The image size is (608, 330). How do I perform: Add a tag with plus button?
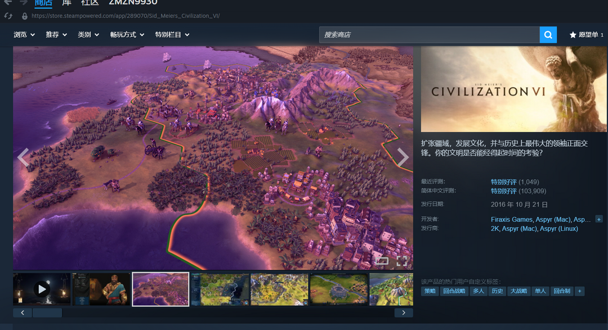(580, 291)
